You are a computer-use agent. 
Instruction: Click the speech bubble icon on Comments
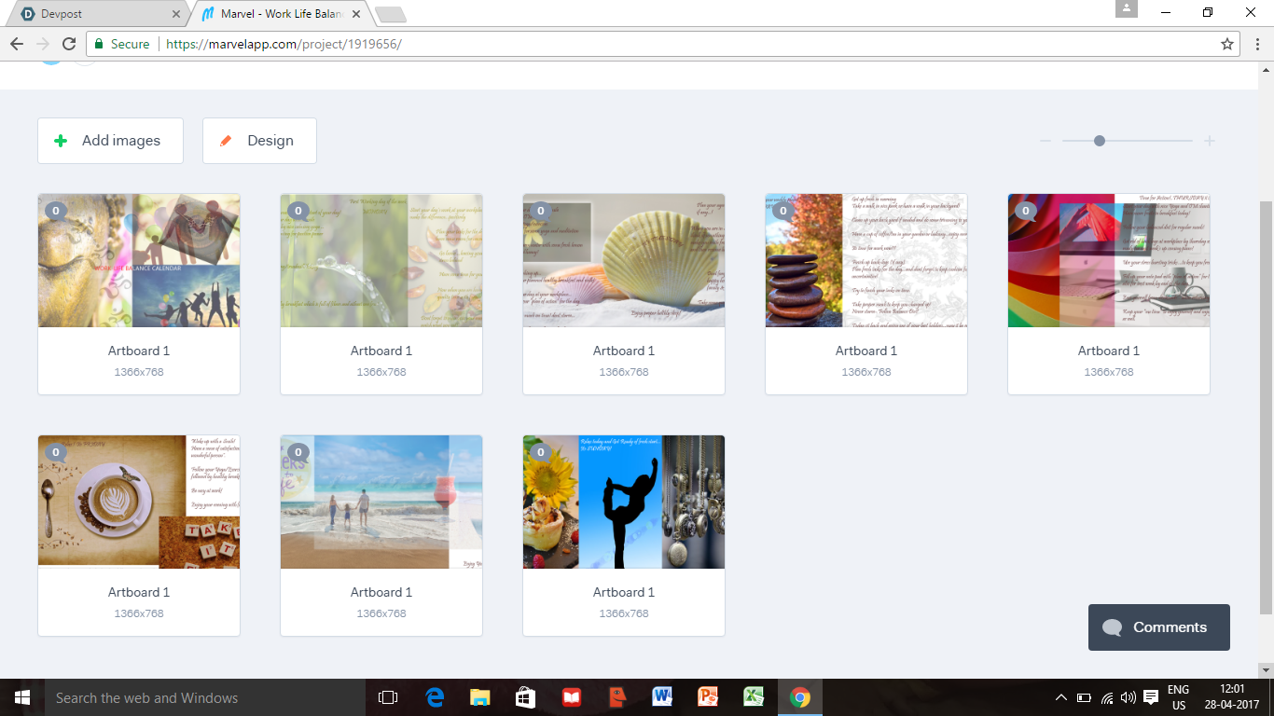point(1112,626)
